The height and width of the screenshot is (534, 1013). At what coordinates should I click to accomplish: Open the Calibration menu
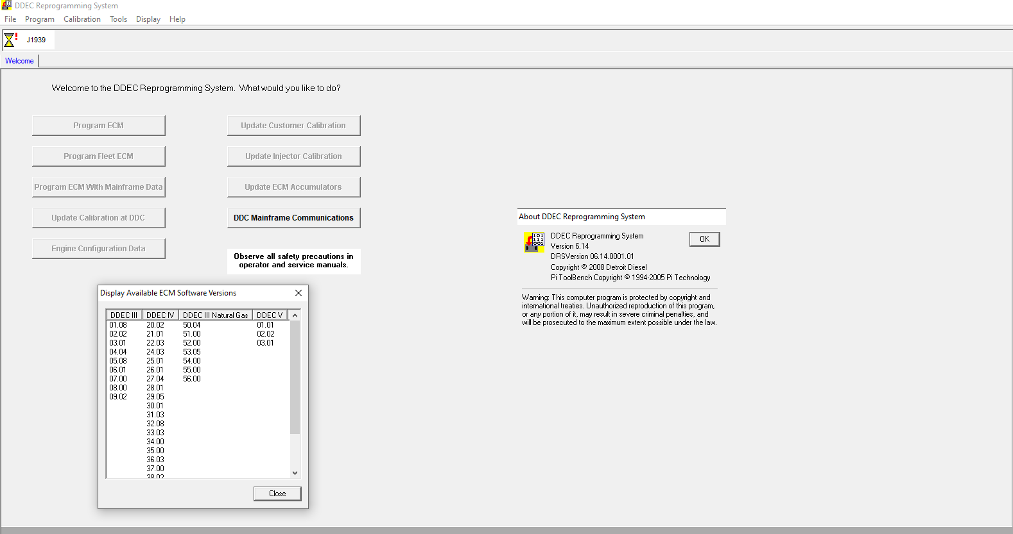[82, 19]
